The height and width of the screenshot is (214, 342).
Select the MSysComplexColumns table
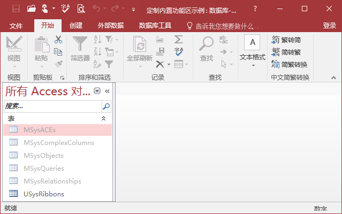[58, 143]
